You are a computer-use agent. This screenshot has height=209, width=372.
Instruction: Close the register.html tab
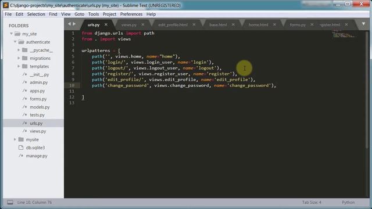346,24
